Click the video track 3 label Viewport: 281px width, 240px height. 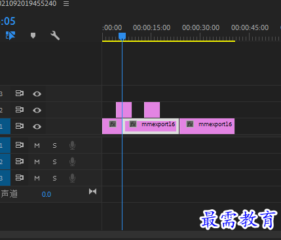[1, 94]
